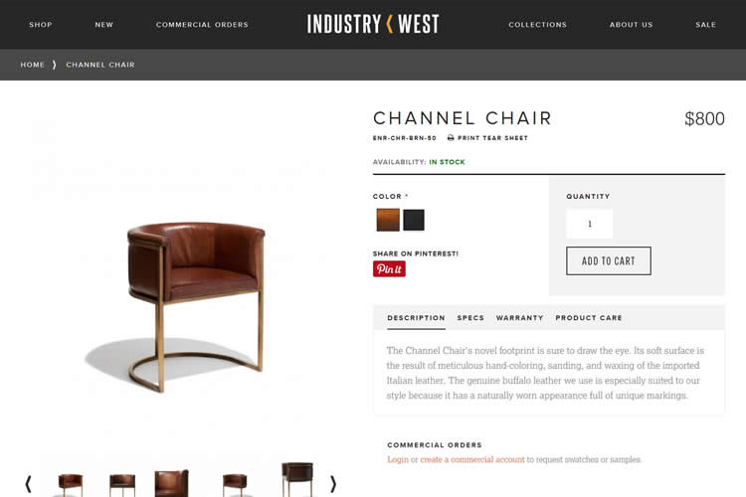Go to the New arrivals page

[104, 25]
